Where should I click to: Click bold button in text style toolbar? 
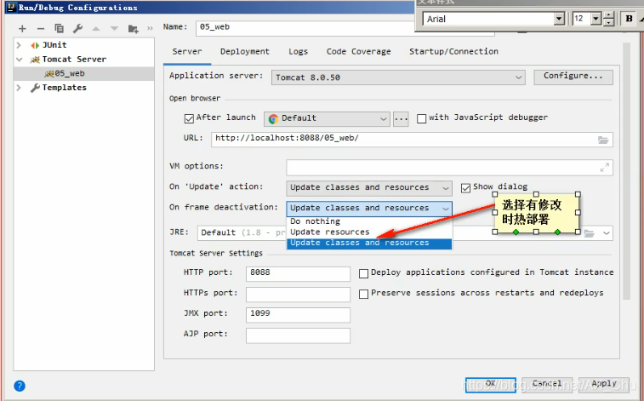[629, 19]
